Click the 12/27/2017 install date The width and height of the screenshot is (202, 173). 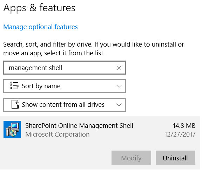(x=180, y=134)
